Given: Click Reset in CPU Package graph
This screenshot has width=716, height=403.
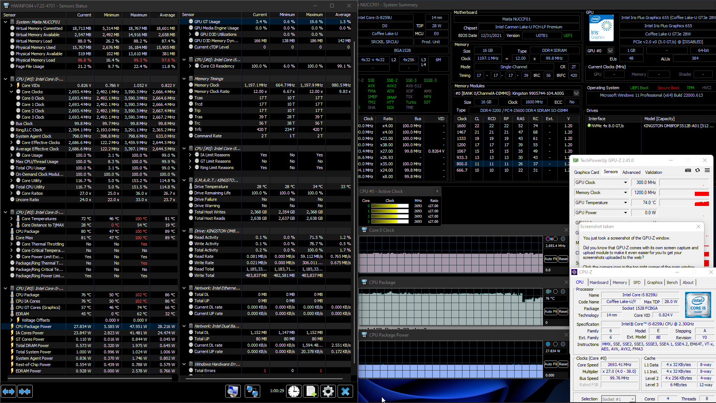Looking at the screenshot, I should (563, 312).
